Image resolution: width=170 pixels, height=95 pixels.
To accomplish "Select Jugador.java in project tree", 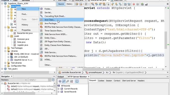I will coord(23,45).
